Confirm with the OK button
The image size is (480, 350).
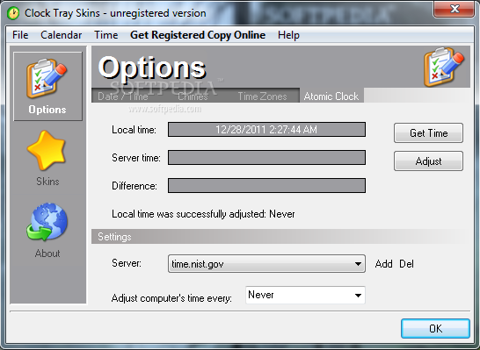pos(435,328)
